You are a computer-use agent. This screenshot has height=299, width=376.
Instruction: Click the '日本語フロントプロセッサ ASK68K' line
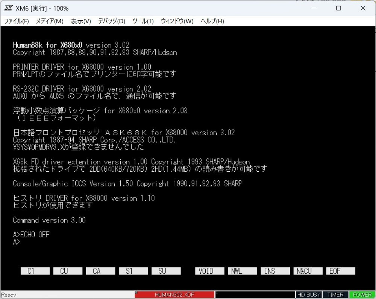124,132
